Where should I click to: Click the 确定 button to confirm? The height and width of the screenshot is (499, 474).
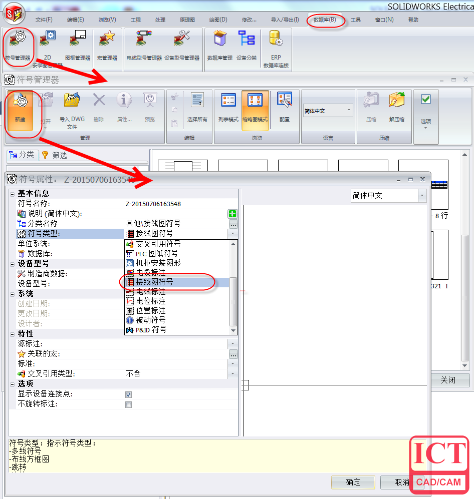click(353, 482)
